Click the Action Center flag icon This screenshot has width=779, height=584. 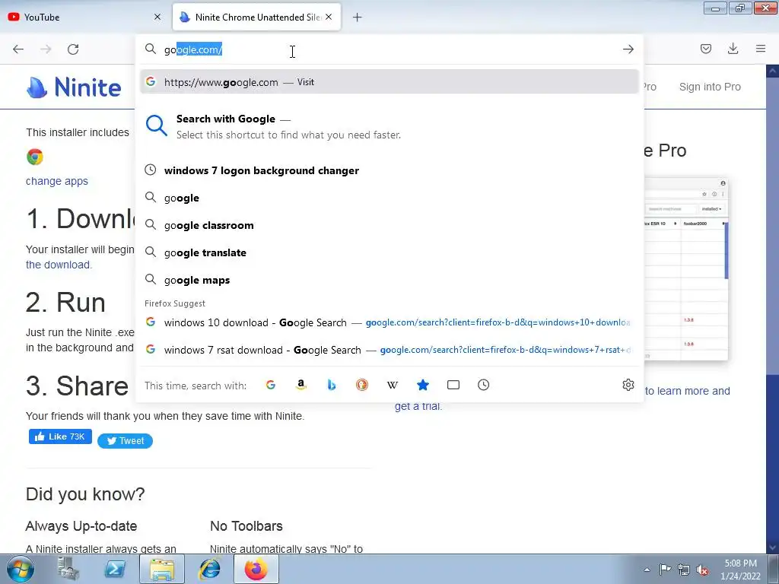pos(665,570)
